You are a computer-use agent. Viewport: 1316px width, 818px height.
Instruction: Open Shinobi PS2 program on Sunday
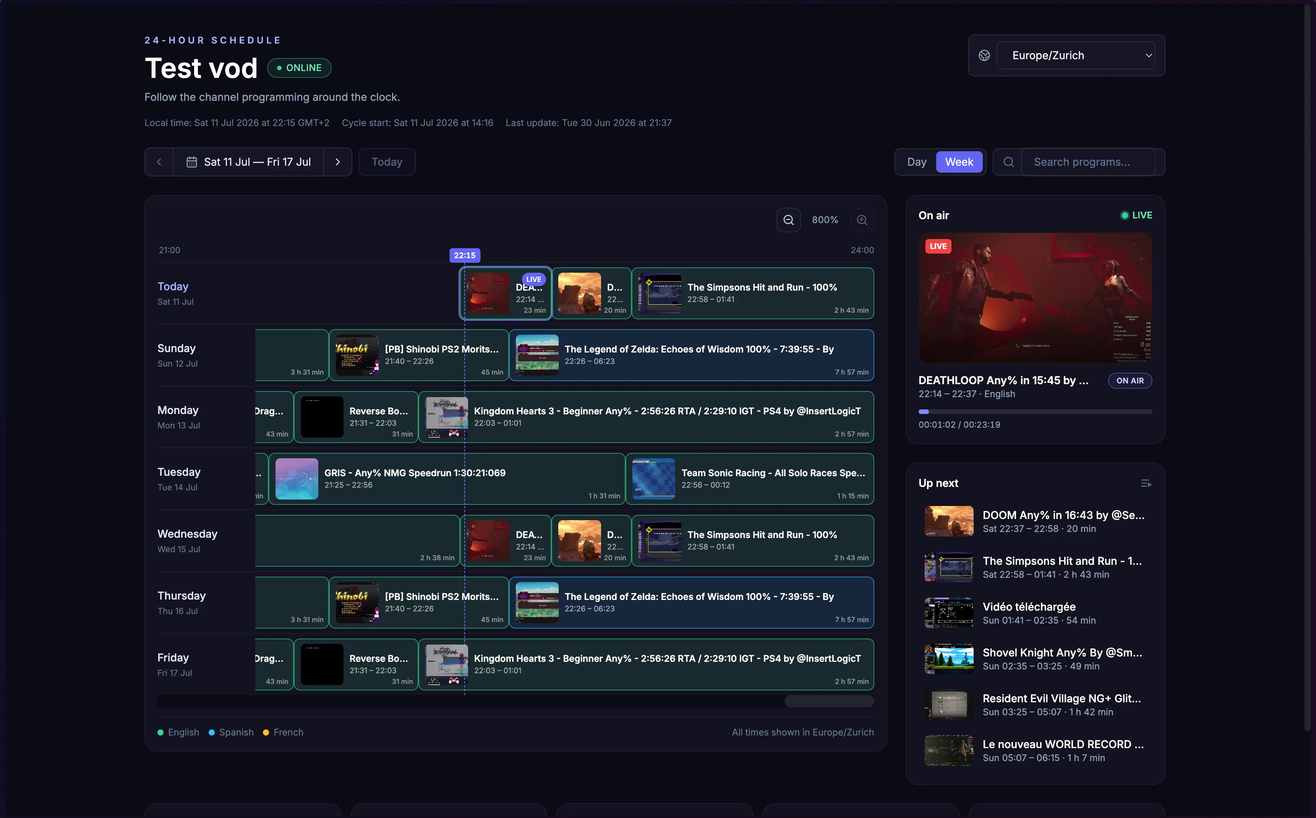click(x=419, y=355)
